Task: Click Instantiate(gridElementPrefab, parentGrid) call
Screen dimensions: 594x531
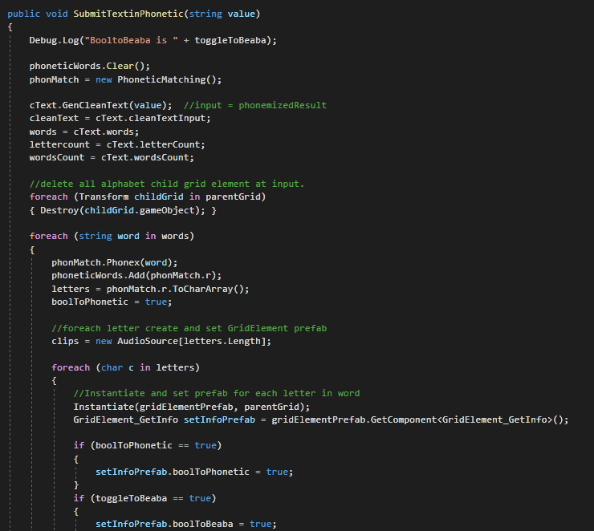Action: [192, 407]
